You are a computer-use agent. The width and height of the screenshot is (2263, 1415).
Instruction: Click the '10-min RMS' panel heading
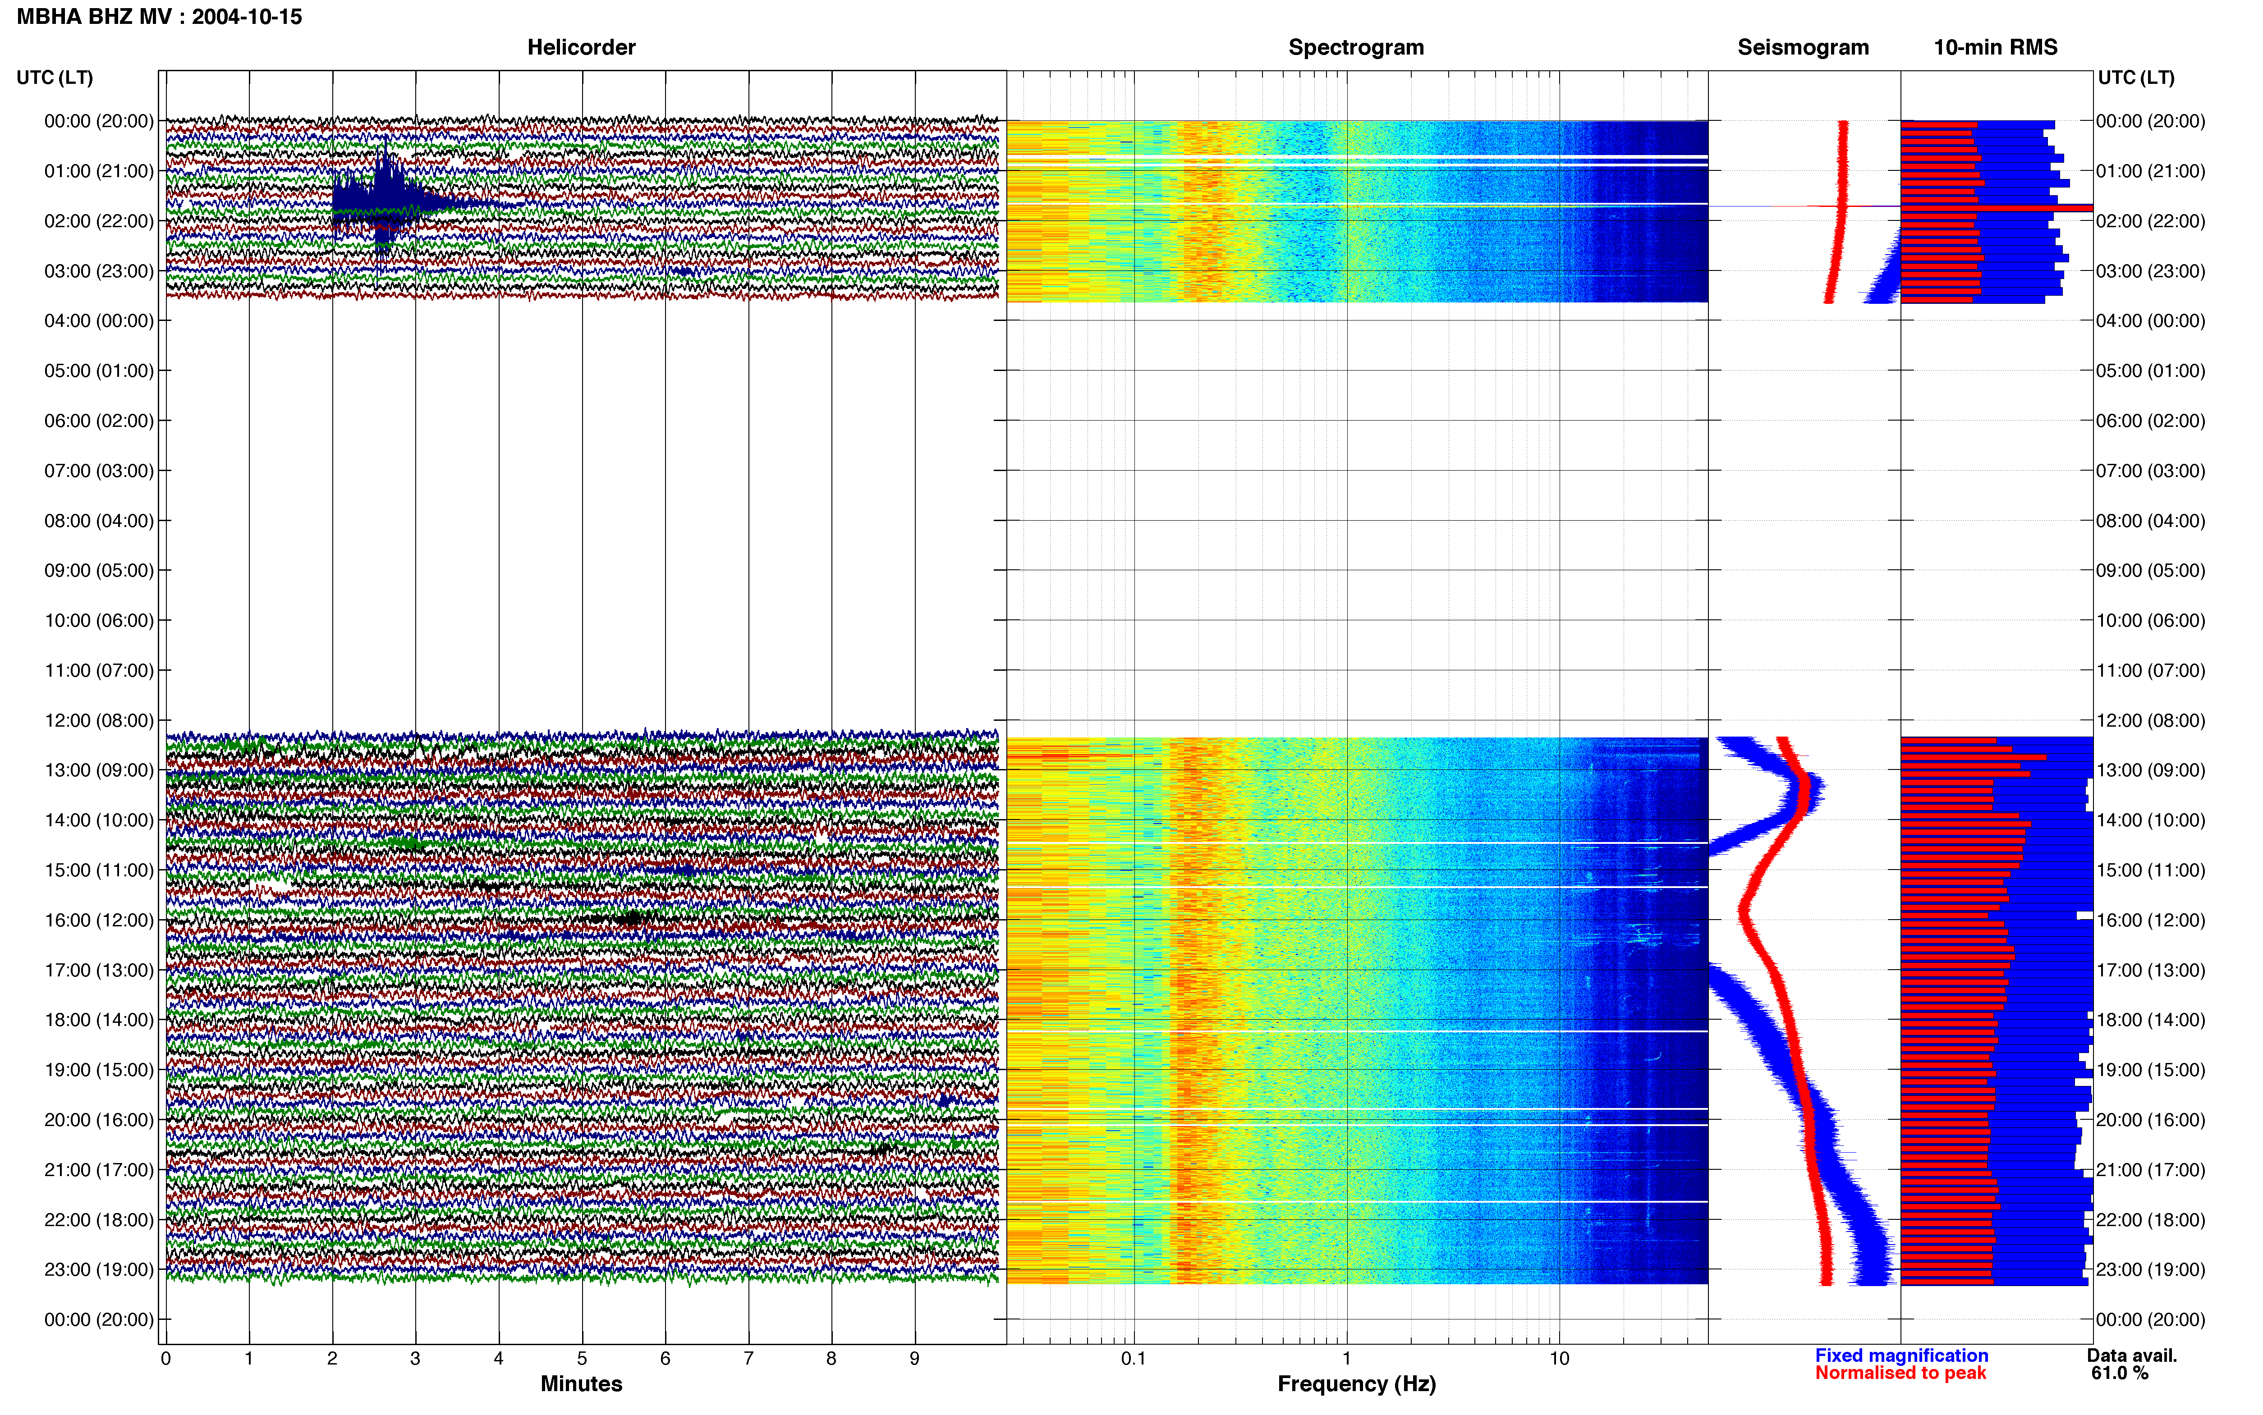[x=1995, y=47]
